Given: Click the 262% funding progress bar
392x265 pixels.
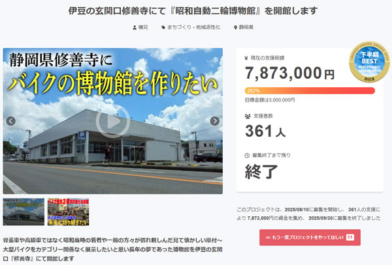Looking at the screenshot, I should (310, 91).
